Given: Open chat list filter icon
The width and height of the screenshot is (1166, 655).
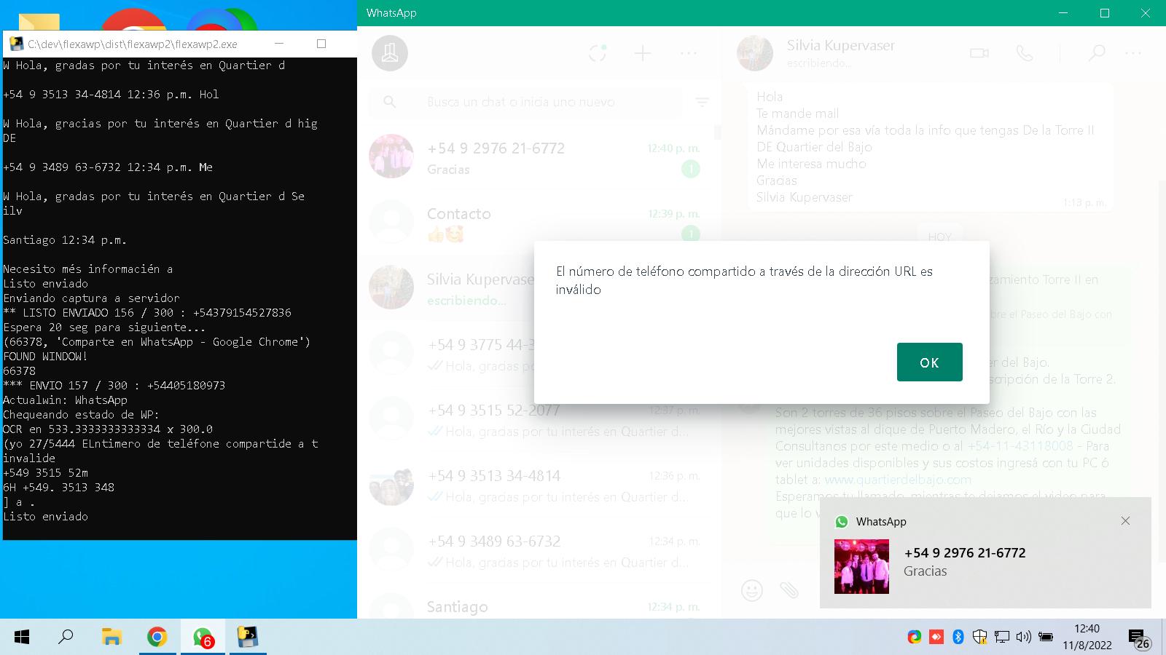Looking at the screenshot, I should (702, 102).
